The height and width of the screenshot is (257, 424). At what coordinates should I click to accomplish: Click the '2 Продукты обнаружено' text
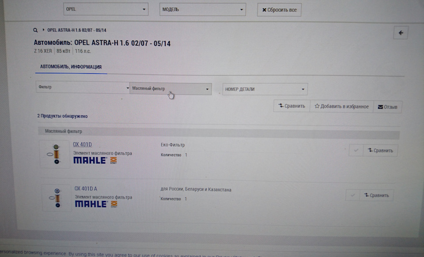click(62, 116)
